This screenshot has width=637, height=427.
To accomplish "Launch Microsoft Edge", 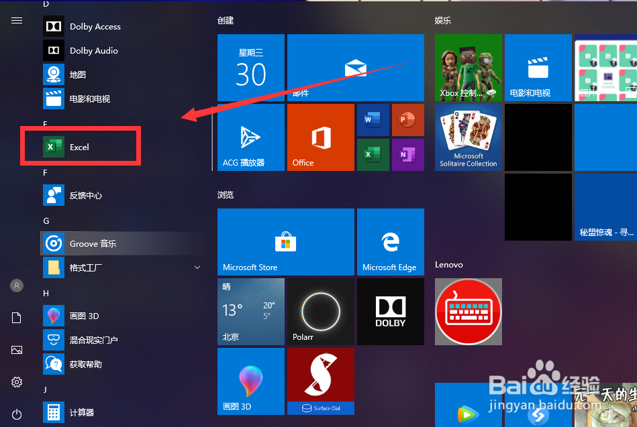I will [390, 242].
